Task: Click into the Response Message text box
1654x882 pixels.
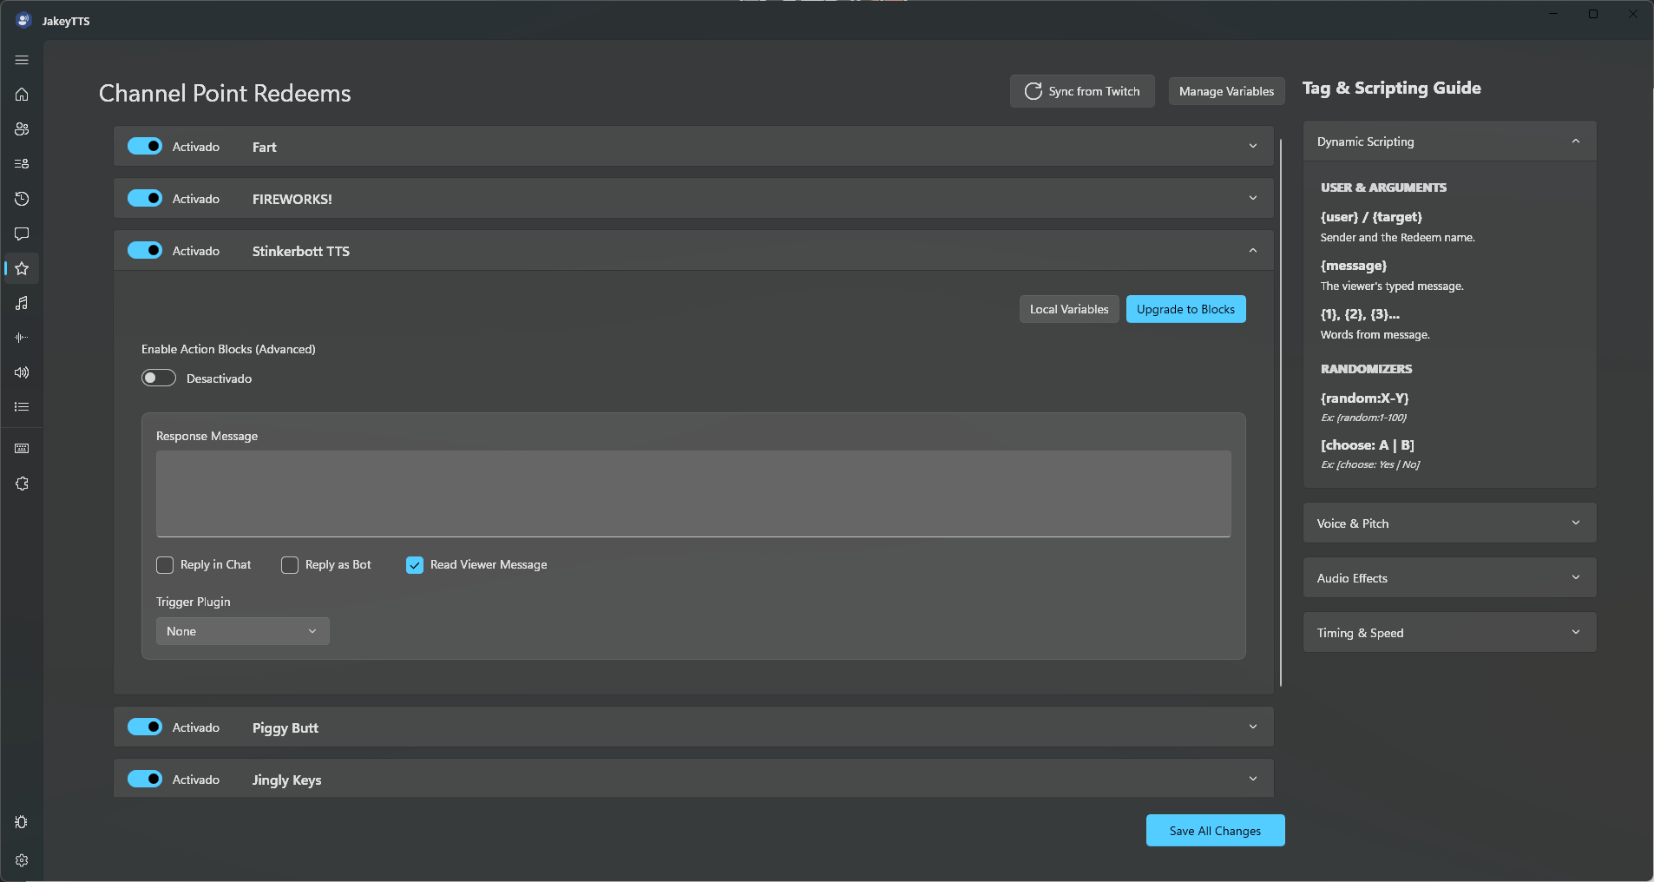Action: 693,494
